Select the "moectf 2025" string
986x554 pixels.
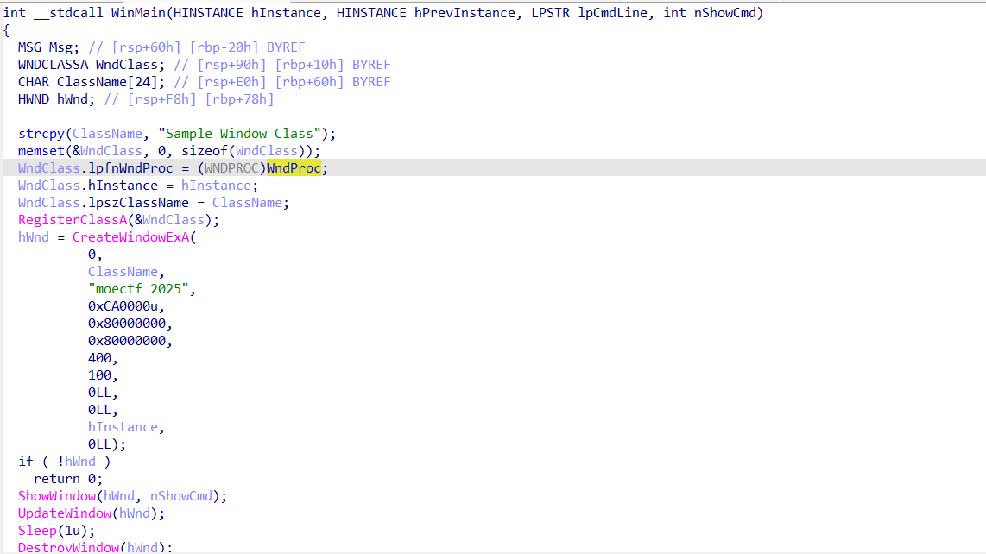(x=138, y=288)
